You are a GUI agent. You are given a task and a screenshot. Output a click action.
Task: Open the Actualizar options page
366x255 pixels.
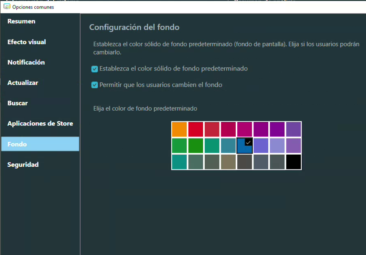coord(23,83)
